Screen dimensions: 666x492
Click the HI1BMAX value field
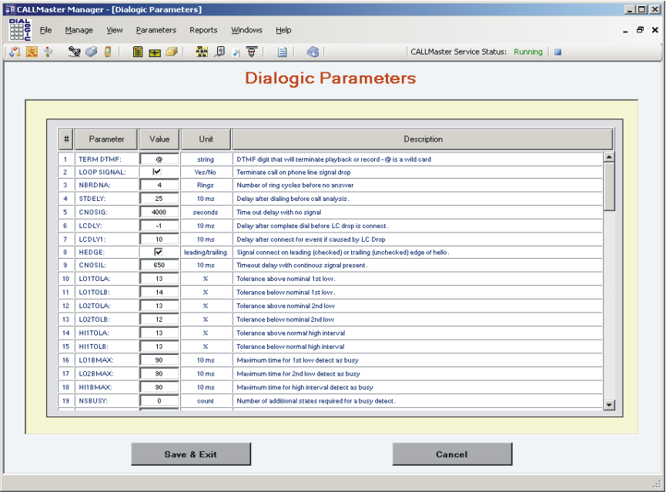click(159, 387)
